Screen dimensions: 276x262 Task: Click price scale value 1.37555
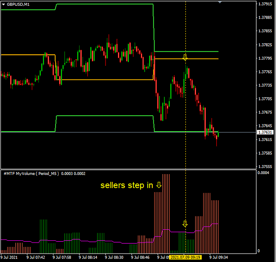tap(265, 167)
